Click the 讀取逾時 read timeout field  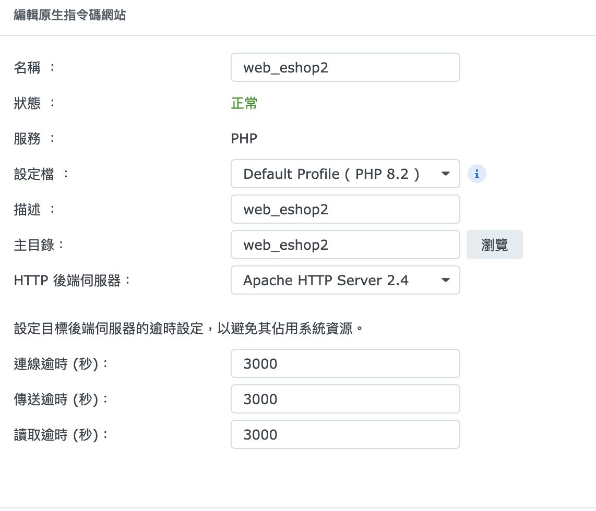345,435
